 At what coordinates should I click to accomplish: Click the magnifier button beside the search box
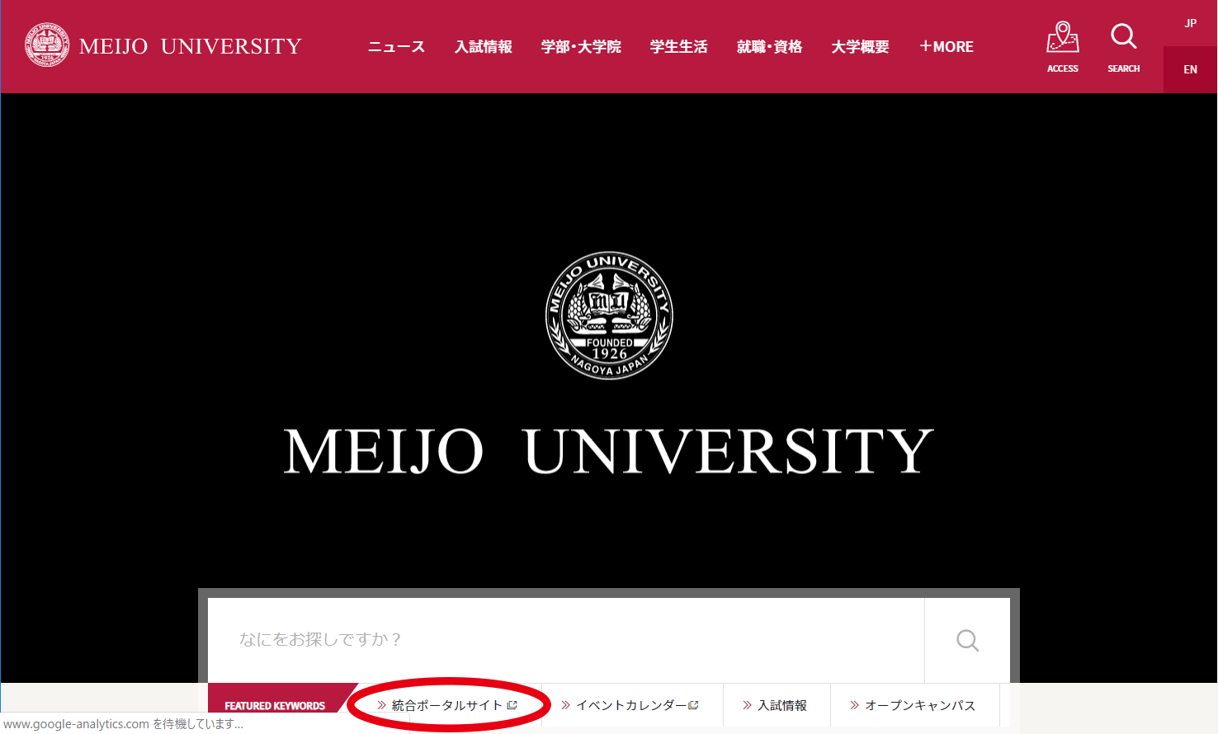pyautogui.click(x=967, y=640)
